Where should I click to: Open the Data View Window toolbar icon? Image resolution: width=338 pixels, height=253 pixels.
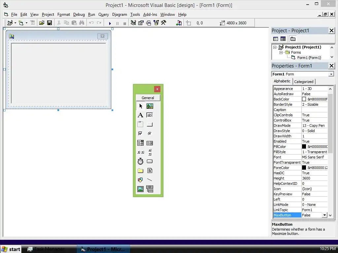pos(179,23)
